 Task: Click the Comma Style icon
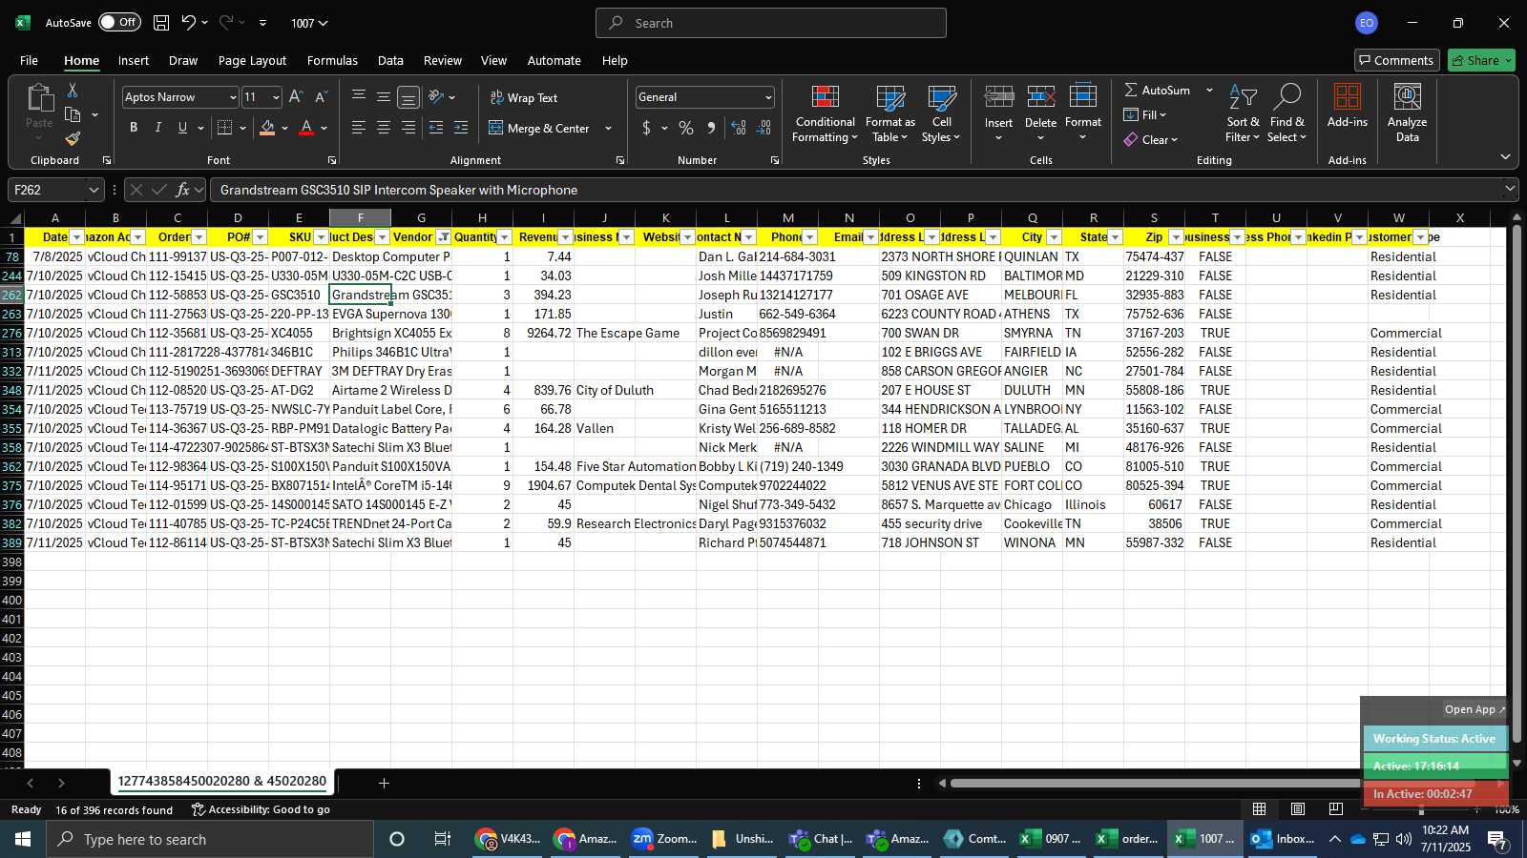tap(711, 128)
